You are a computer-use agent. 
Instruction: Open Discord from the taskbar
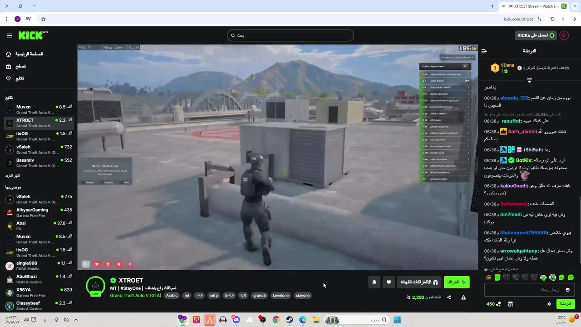point(236,320)
